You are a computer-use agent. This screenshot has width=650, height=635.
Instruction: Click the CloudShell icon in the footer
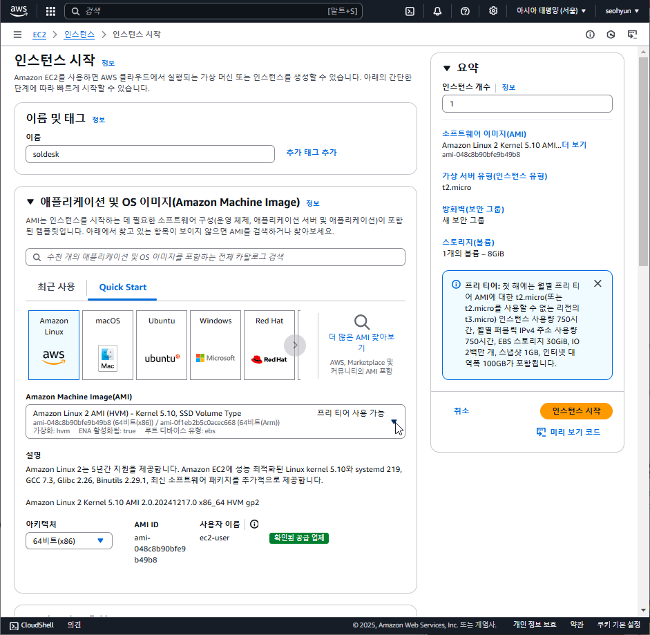(x=14, y=625)
